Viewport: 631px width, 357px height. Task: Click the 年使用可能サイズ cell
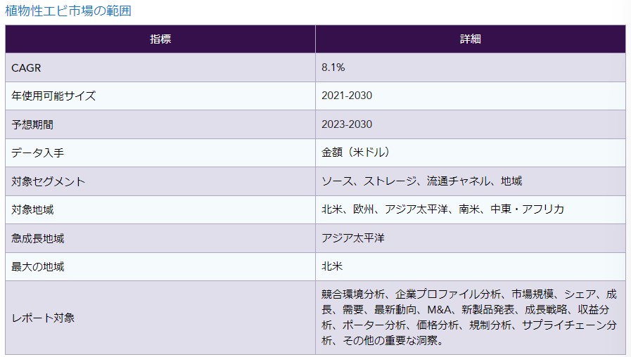click(160, 96)
